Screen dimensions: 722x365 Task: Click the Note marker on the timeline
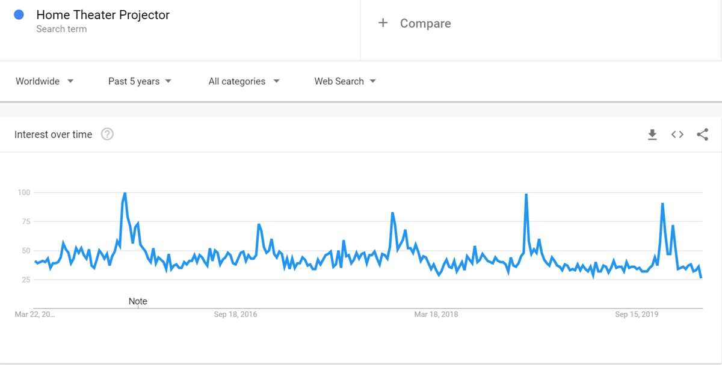tap(138, 301)
